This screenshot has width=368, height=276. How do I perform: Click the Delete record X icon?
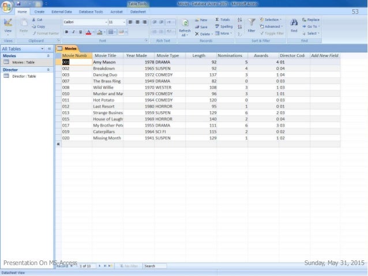coord(197,34)
